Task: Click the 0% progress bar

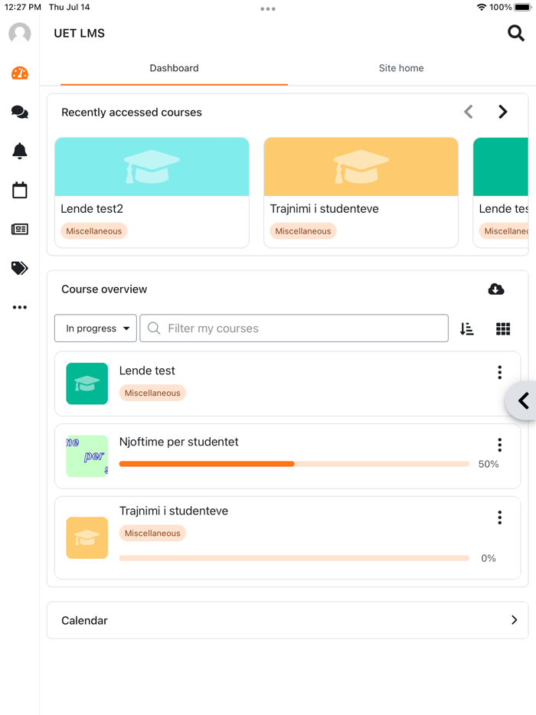Action: pos(294,558)
